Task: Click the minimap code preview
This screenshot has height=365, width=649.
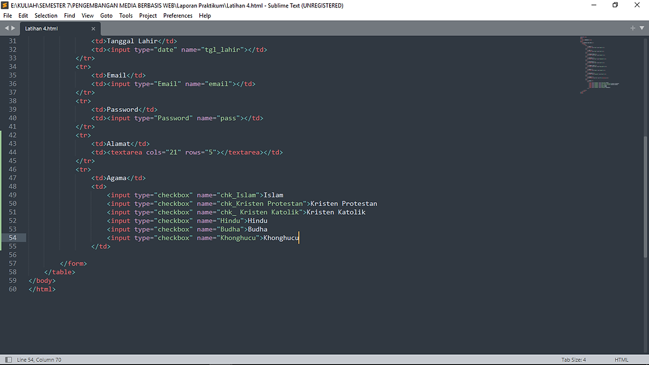Action: coord(599,64)
